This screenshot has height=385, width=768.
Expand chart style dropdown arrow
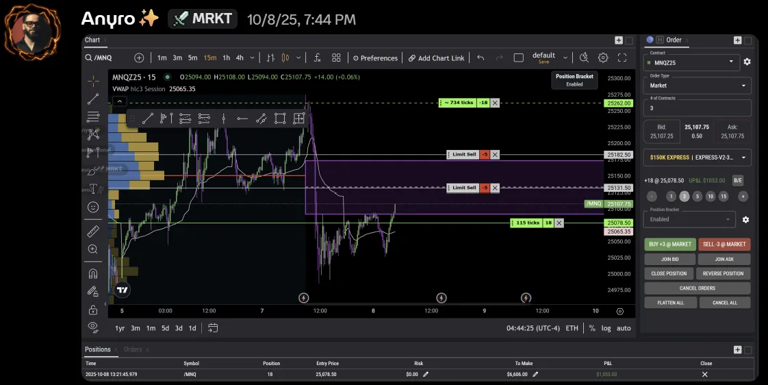pyautogui.click(x=298, y=58)
